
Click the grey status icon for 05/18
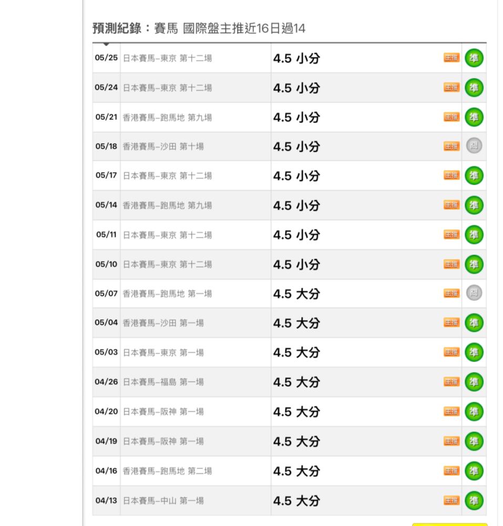click(x=474, y=146)
